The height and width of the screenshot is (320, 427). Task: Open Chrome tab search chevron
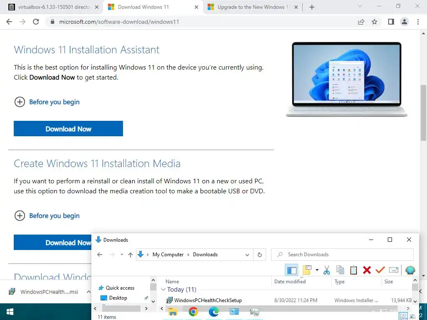pyautogui.click(x=360, y=6)
